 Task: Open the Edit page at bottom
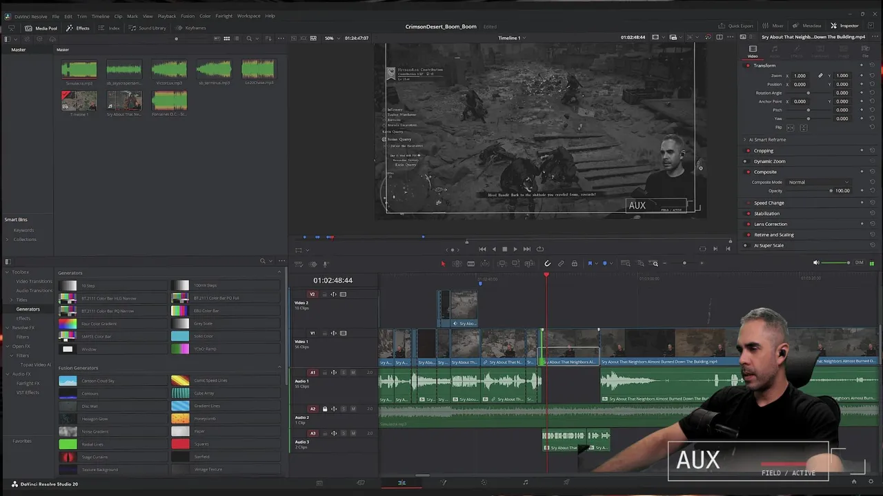401,483
